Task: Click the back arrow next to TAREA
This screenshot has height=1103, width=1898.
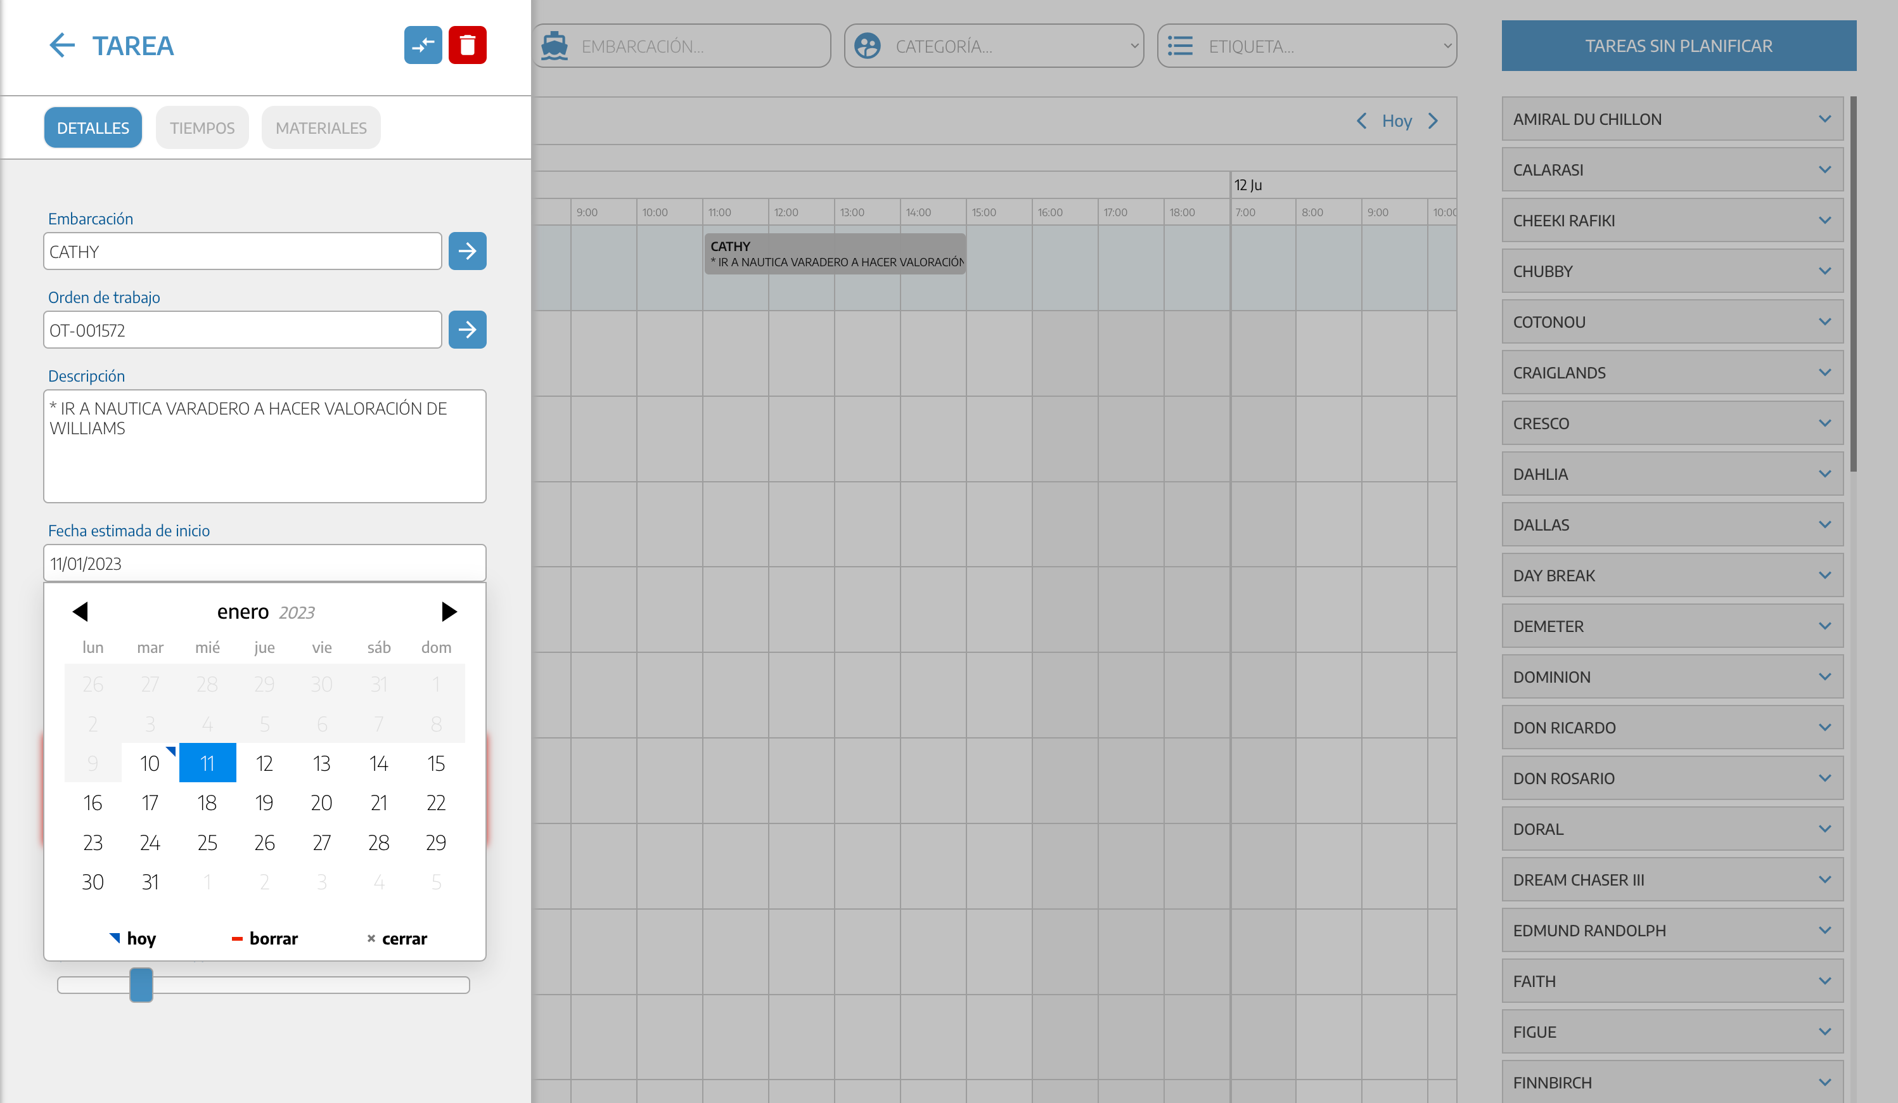Action: pos(61,45)
